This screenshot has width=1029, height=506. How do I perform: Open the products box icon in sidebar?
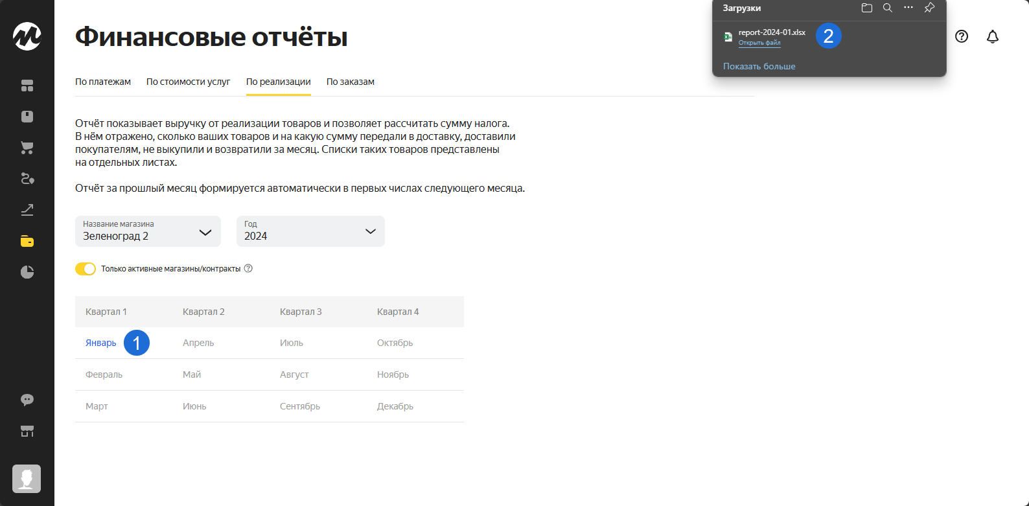(x=27, y=117)
